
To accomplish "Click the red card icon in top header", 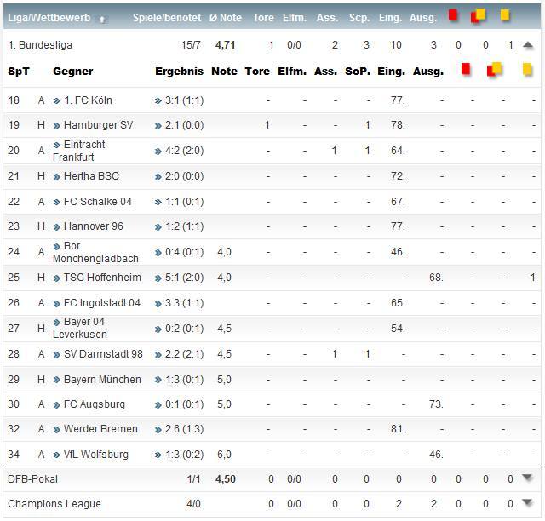I will [453, 15].
